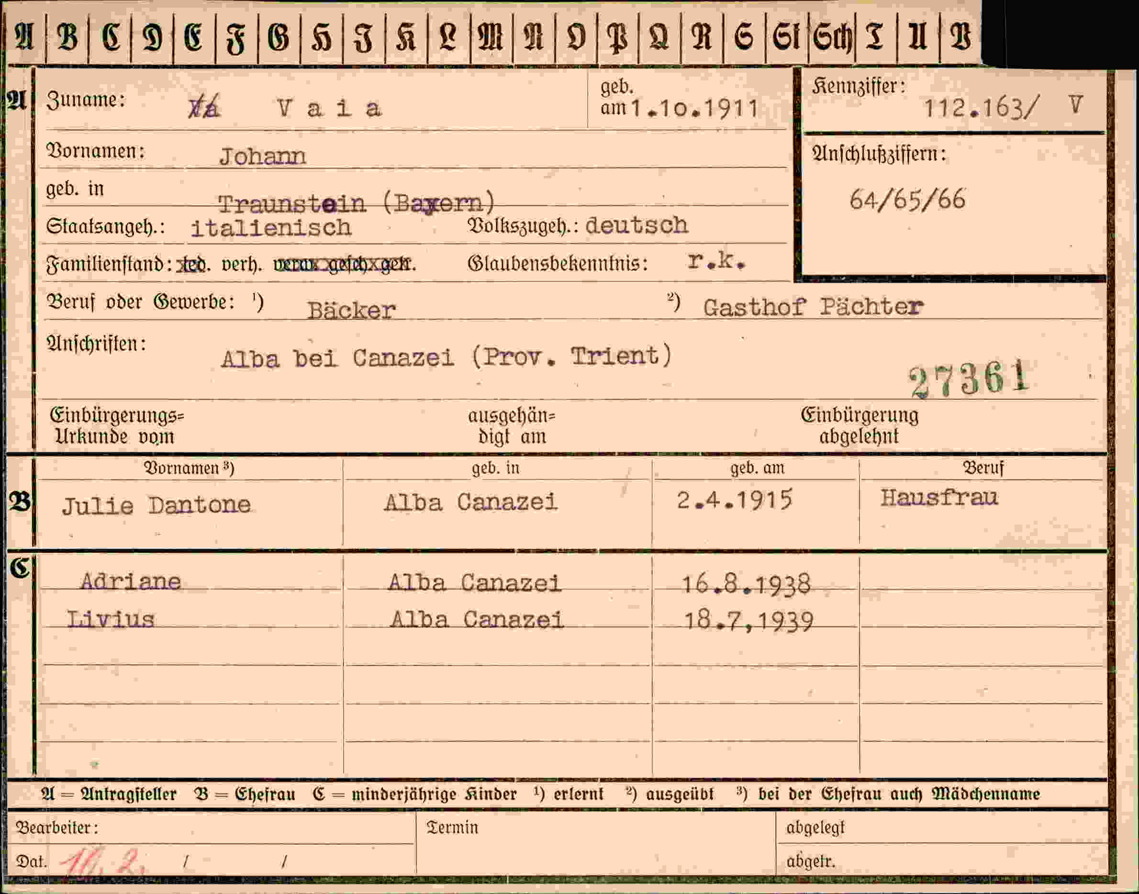Click index tab 'Sch'
1139x894 pixels.
pyautogui.click(x=832, y=38)
